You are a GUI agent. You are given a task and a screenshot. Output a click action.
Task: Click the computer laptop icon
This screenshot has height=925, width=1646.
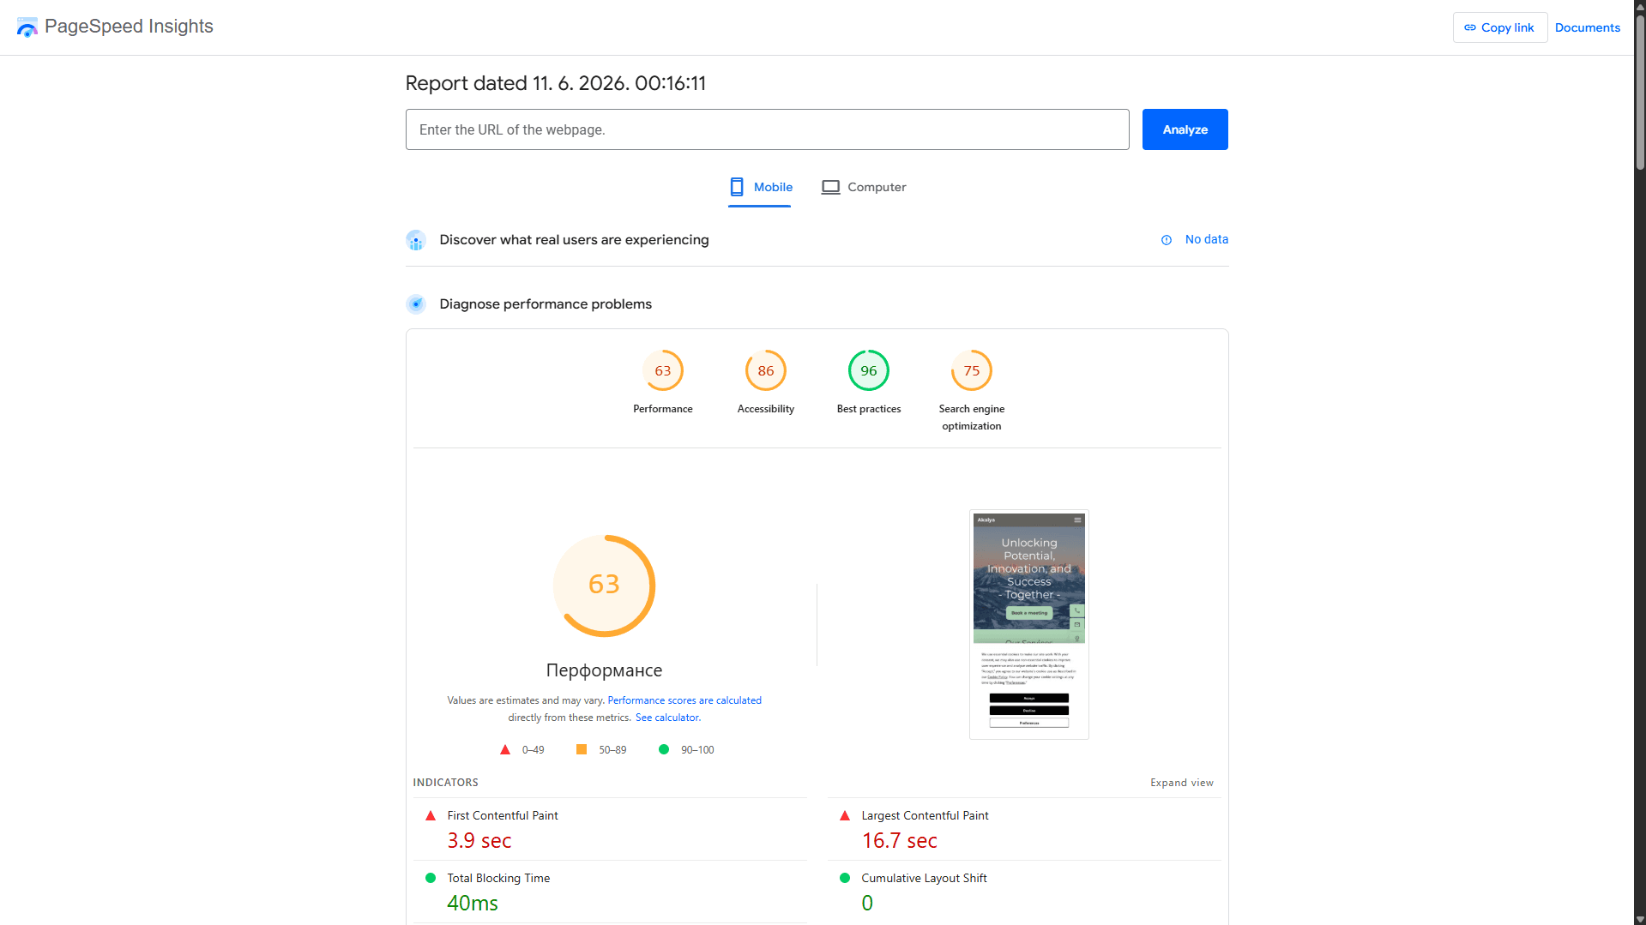pyautogui.click(x=830, y=187)
